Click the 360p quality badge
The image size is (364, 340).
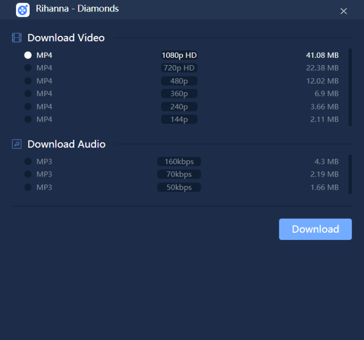(179, 93)
